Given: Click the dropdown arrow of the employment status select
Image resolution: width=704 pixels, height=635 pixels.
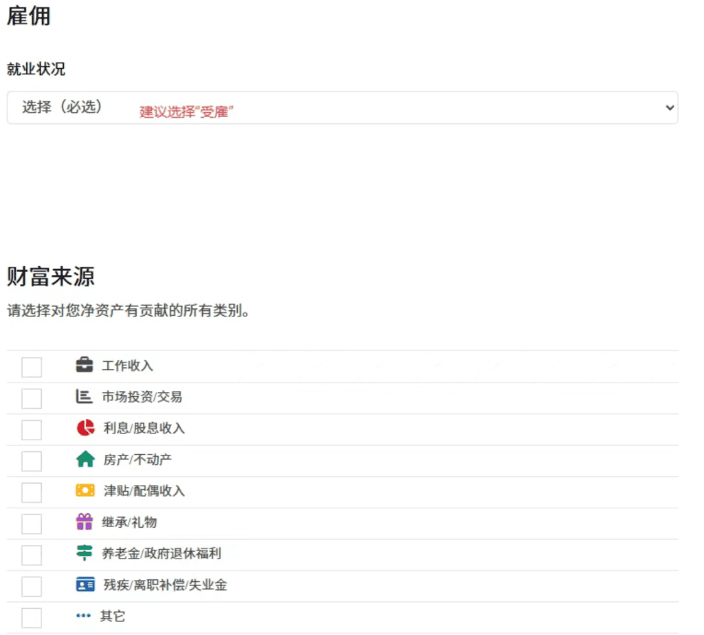Looking at the screenshot, I should pyautogui.click(x=670, y=108).
